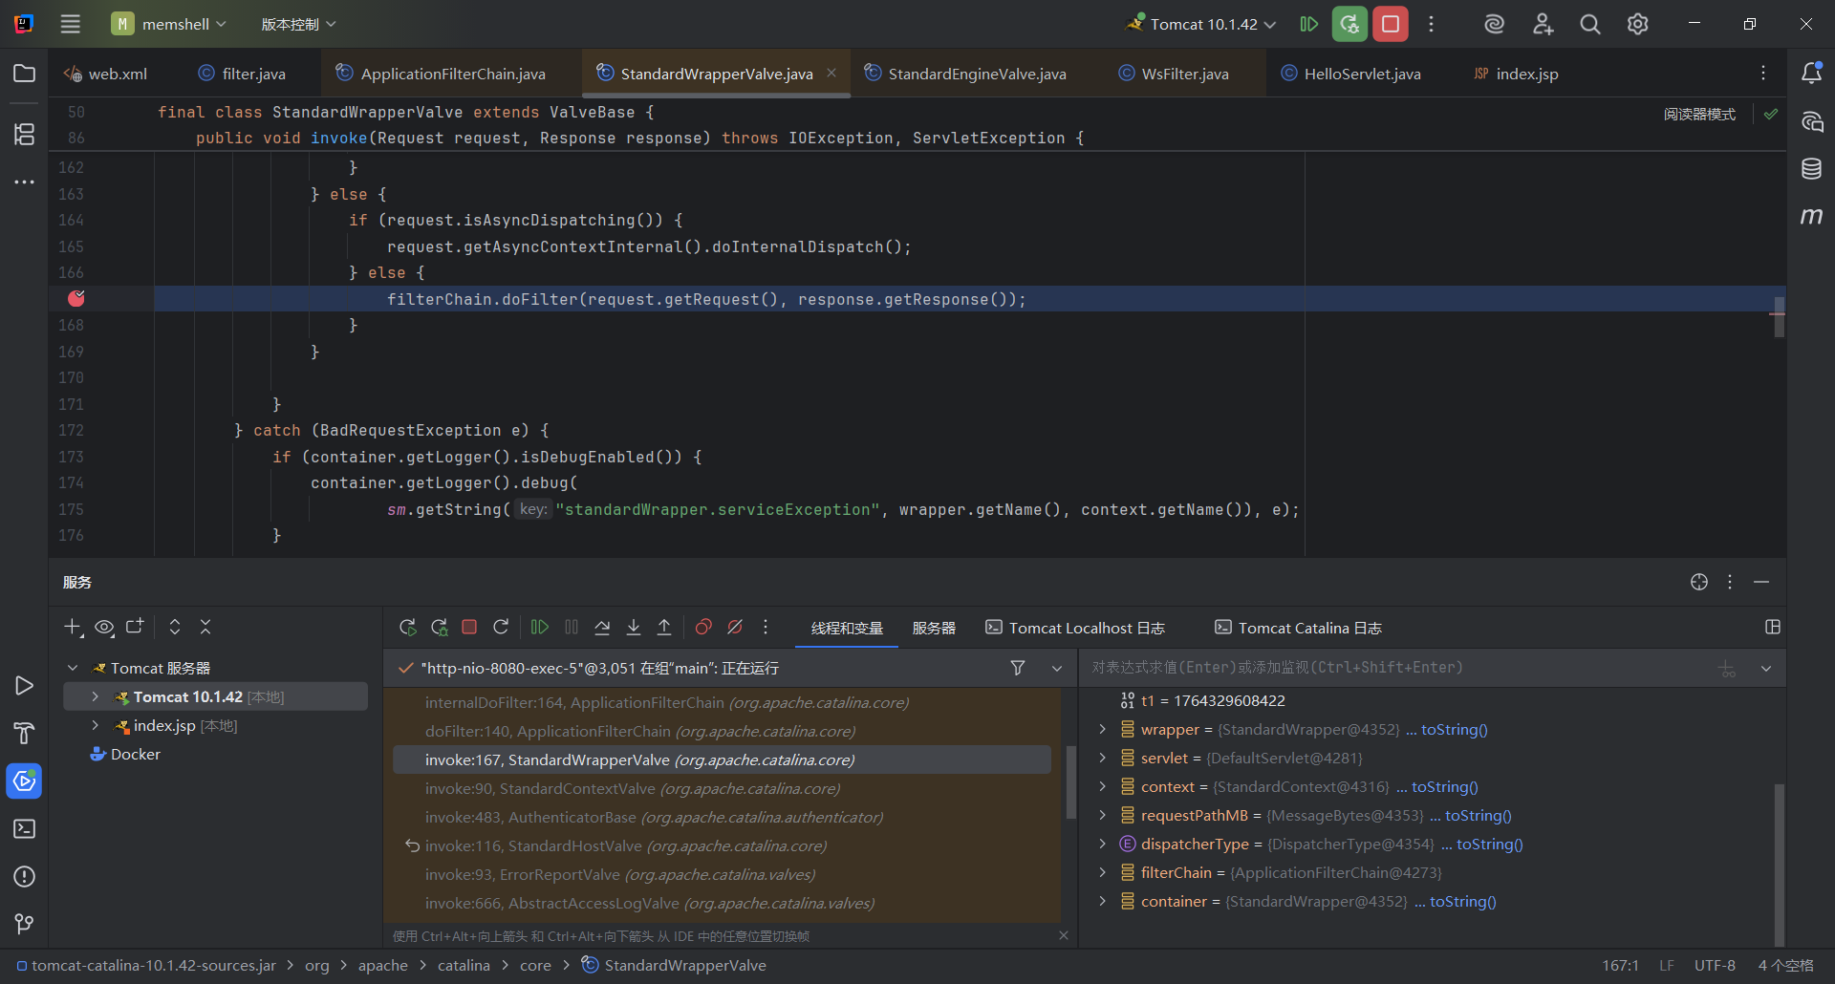
Task: Open the Database tool window icon
Action: pyautogui.click(x=1811, y=169)
